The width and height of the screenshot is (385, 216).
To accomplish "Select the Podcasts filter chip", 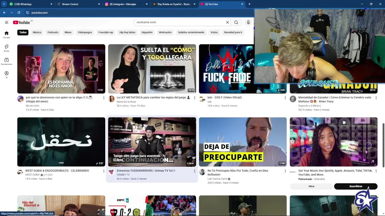I will pyautogui.click(x=53, y=32).
